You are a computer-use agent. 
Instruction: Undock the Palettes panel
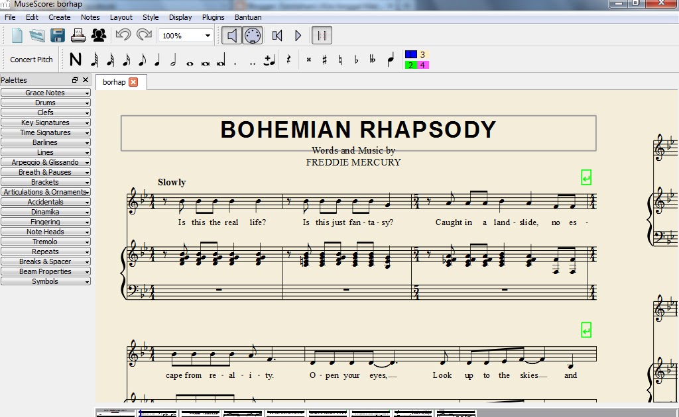click(x=75, y=80)
